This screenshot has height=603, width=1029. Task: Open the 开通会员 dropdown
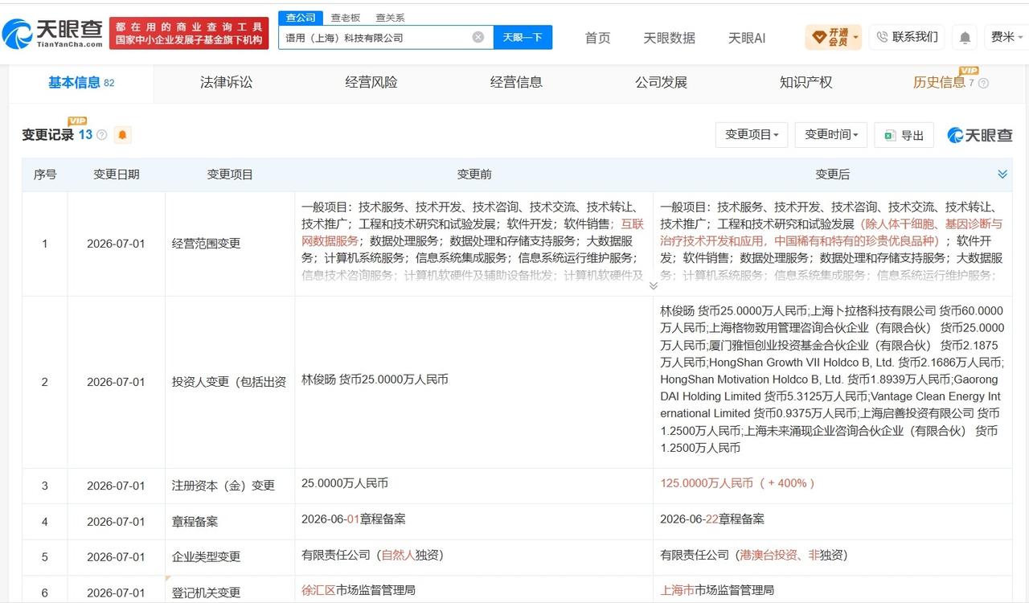pos(834,37)
